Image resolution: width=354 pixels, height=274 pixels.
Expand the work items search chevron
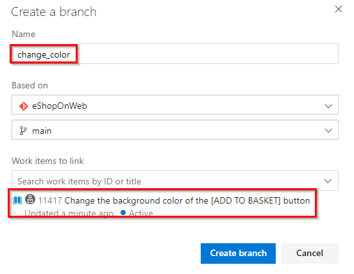[x=328, y=181]
